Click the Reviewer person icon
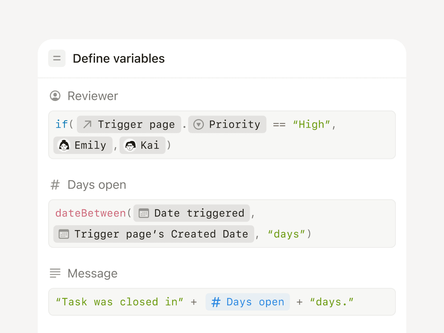Screen dimensions: 444x333 tap(55, 96)
